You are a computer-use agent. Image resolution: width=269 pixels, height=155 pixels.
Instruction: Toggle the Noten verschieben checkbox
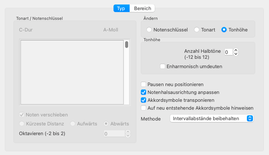point(22,115)
